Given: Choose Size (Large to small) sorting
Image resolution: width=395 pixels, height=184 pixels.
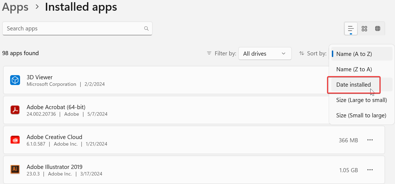Looking at the screenshot, I should (x=362, y=100).
